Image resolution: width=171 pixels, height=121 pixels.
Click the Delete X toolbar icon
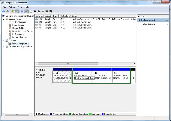point(35,11)
